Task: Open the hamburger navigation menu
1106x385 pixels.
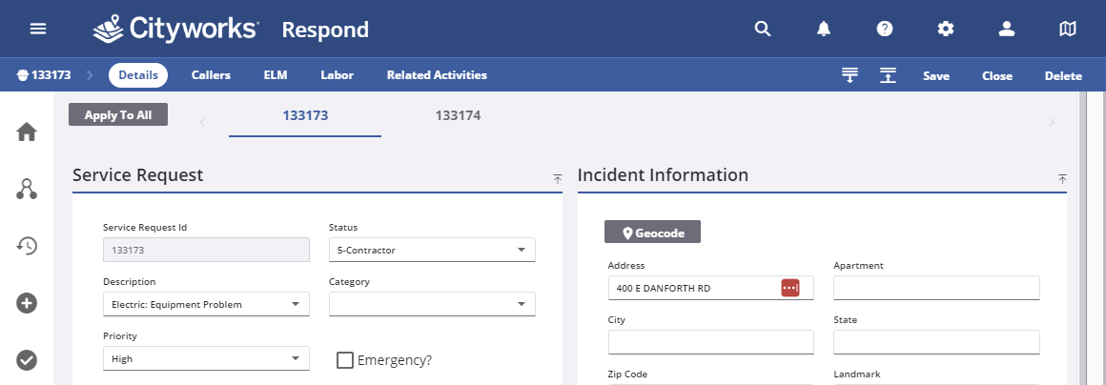Action: pyautogui.click(x=38, y=29)
